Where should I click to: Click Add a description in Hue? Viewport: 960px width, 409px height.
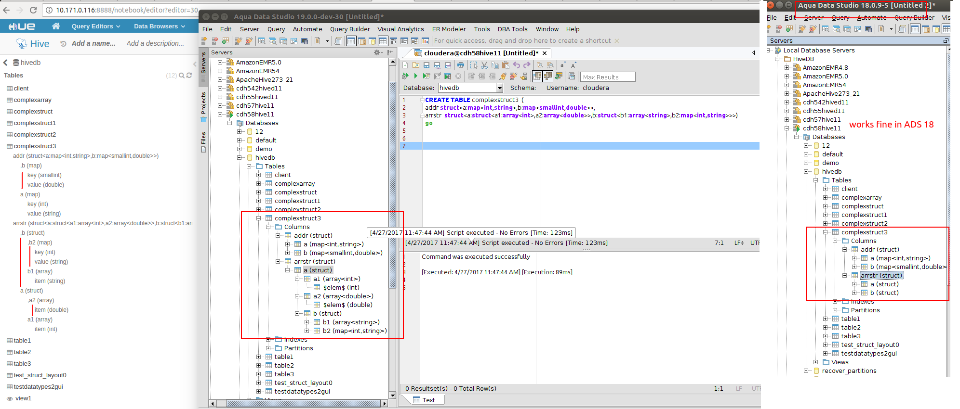(x=155, y=43)
